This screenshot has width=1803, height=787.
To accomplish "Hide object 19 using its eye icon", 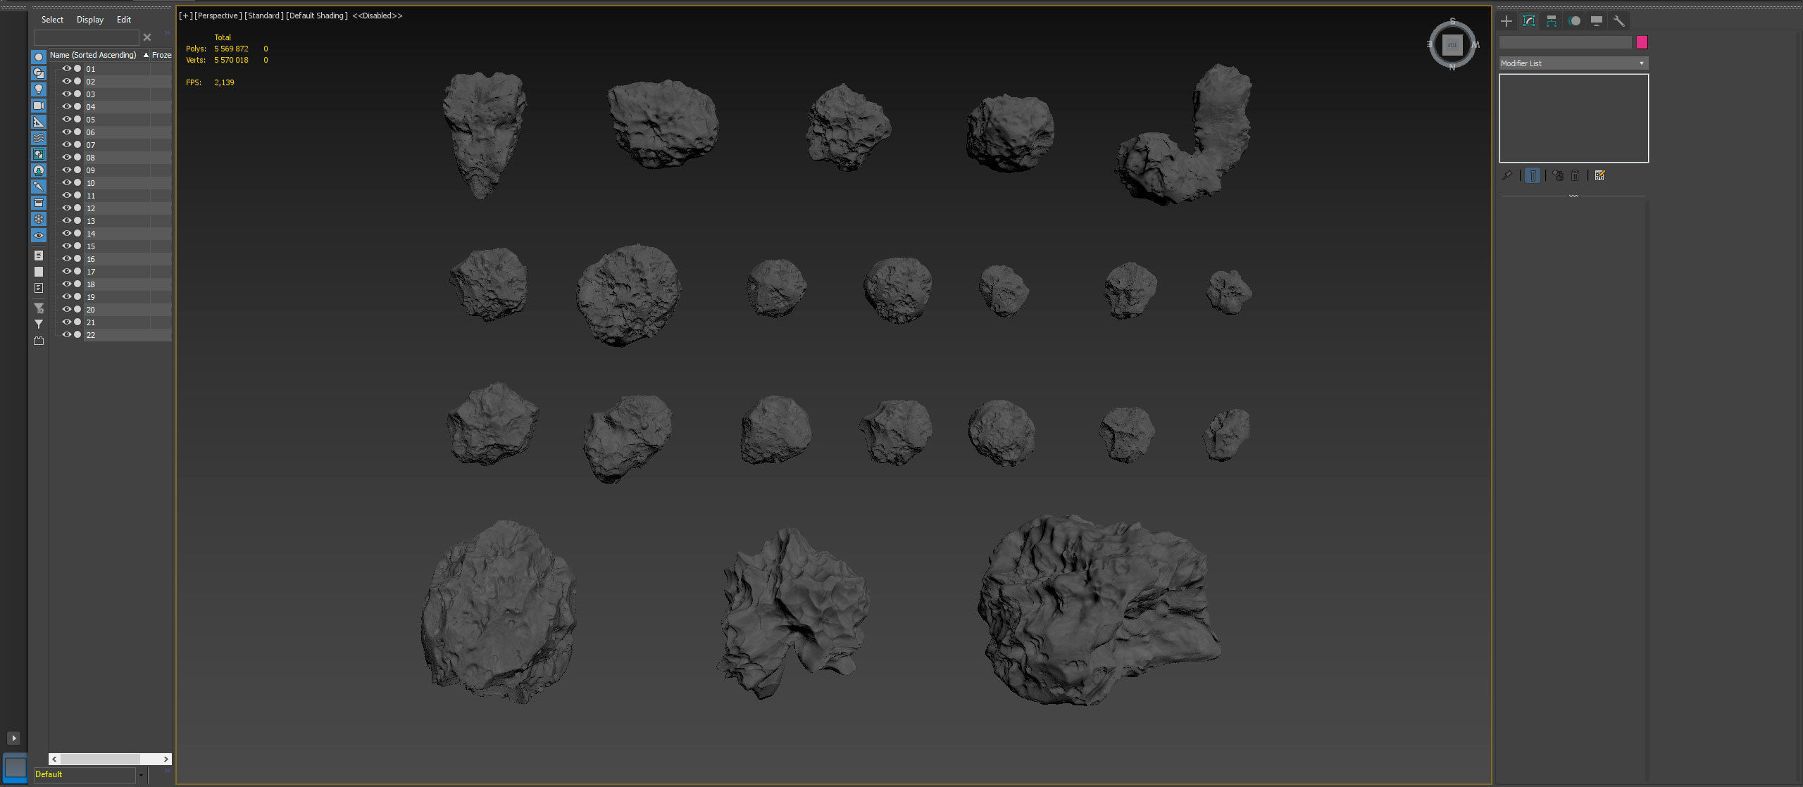I will point(67,297).
